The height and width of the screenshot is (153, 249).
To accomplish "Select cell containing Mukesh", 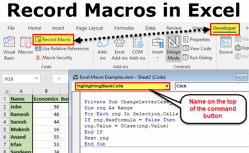I will pyautogui.click(x=21, y=129).
